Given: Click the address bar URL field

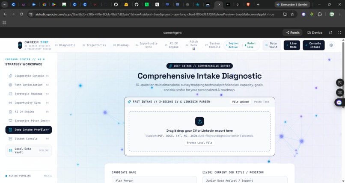Looking at the screenshot, I should tap(155, 14).
